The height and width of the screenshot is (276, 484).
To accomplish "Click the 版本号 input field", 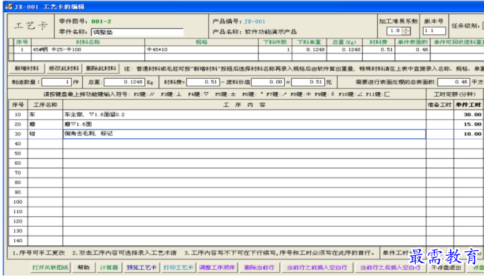I will pyautogui.click(x=434, y=31).
